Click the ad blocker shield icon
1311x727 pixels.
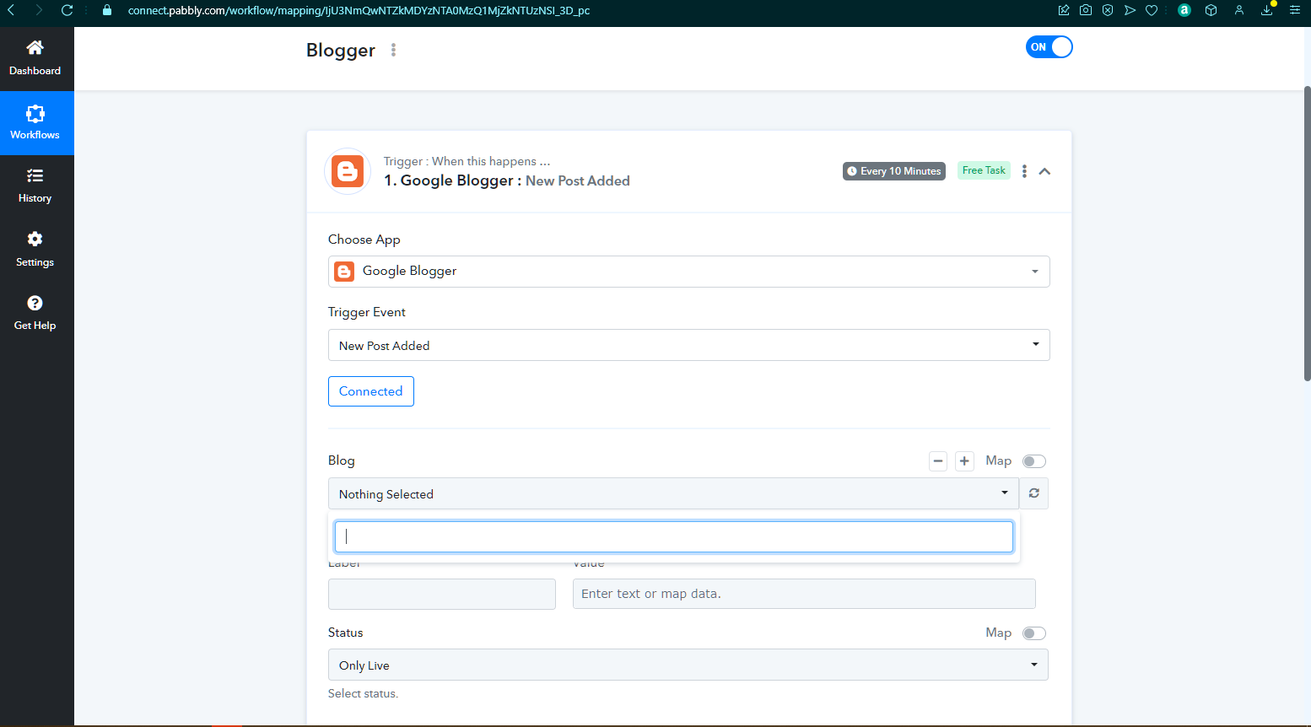1108,10
